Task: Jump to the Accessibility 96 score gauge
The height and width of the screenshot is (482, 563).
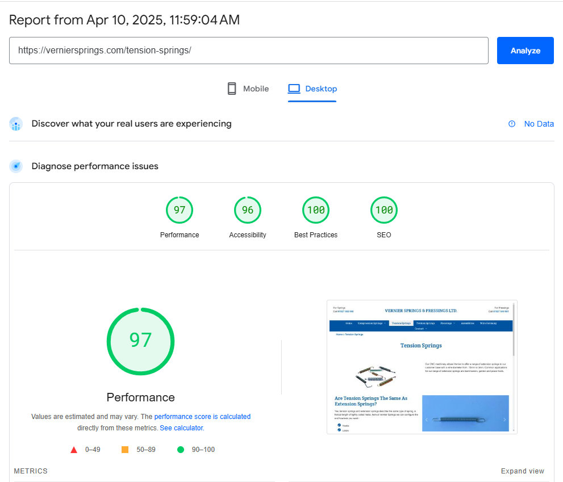Action: tap(248, 211)
